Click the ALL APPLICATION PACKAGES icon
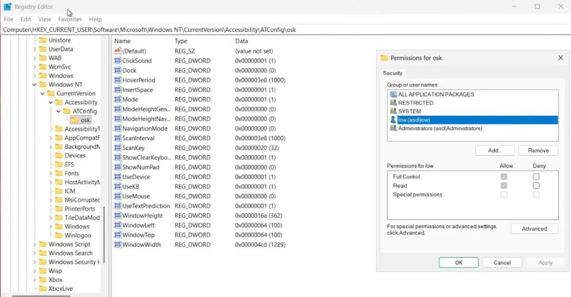The height and width of the screenshot is (297, 571). tap(393, 94)
